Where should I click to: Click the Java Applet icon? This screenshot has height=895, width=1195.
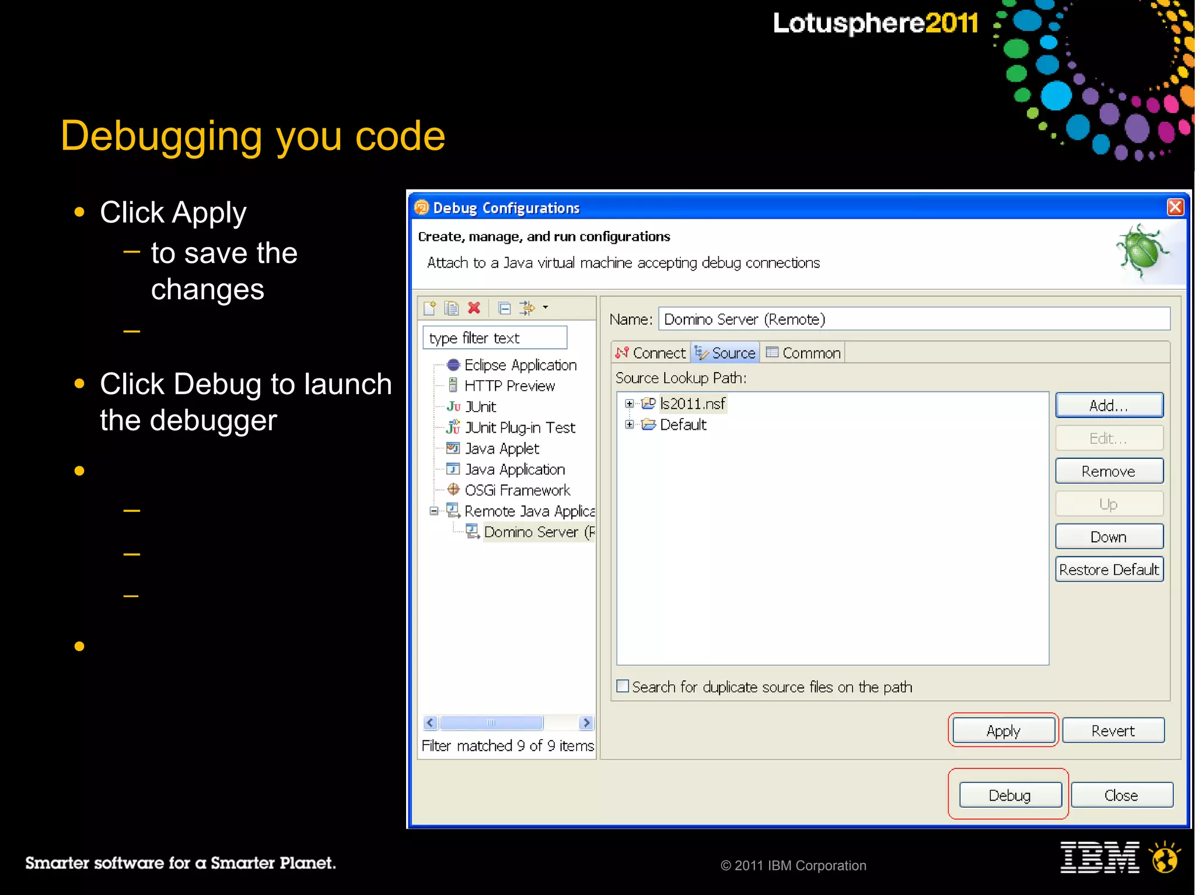click(x=453, y=448)
